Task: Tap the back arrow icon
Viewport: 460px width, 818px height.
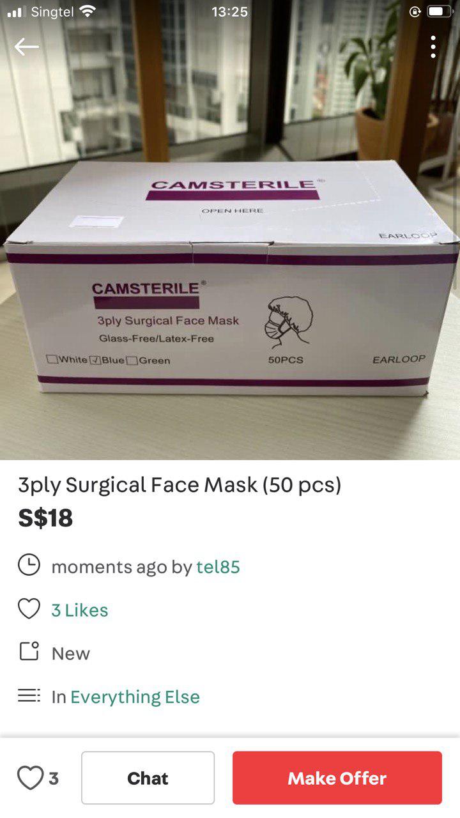Action: (x=27, y=47)
